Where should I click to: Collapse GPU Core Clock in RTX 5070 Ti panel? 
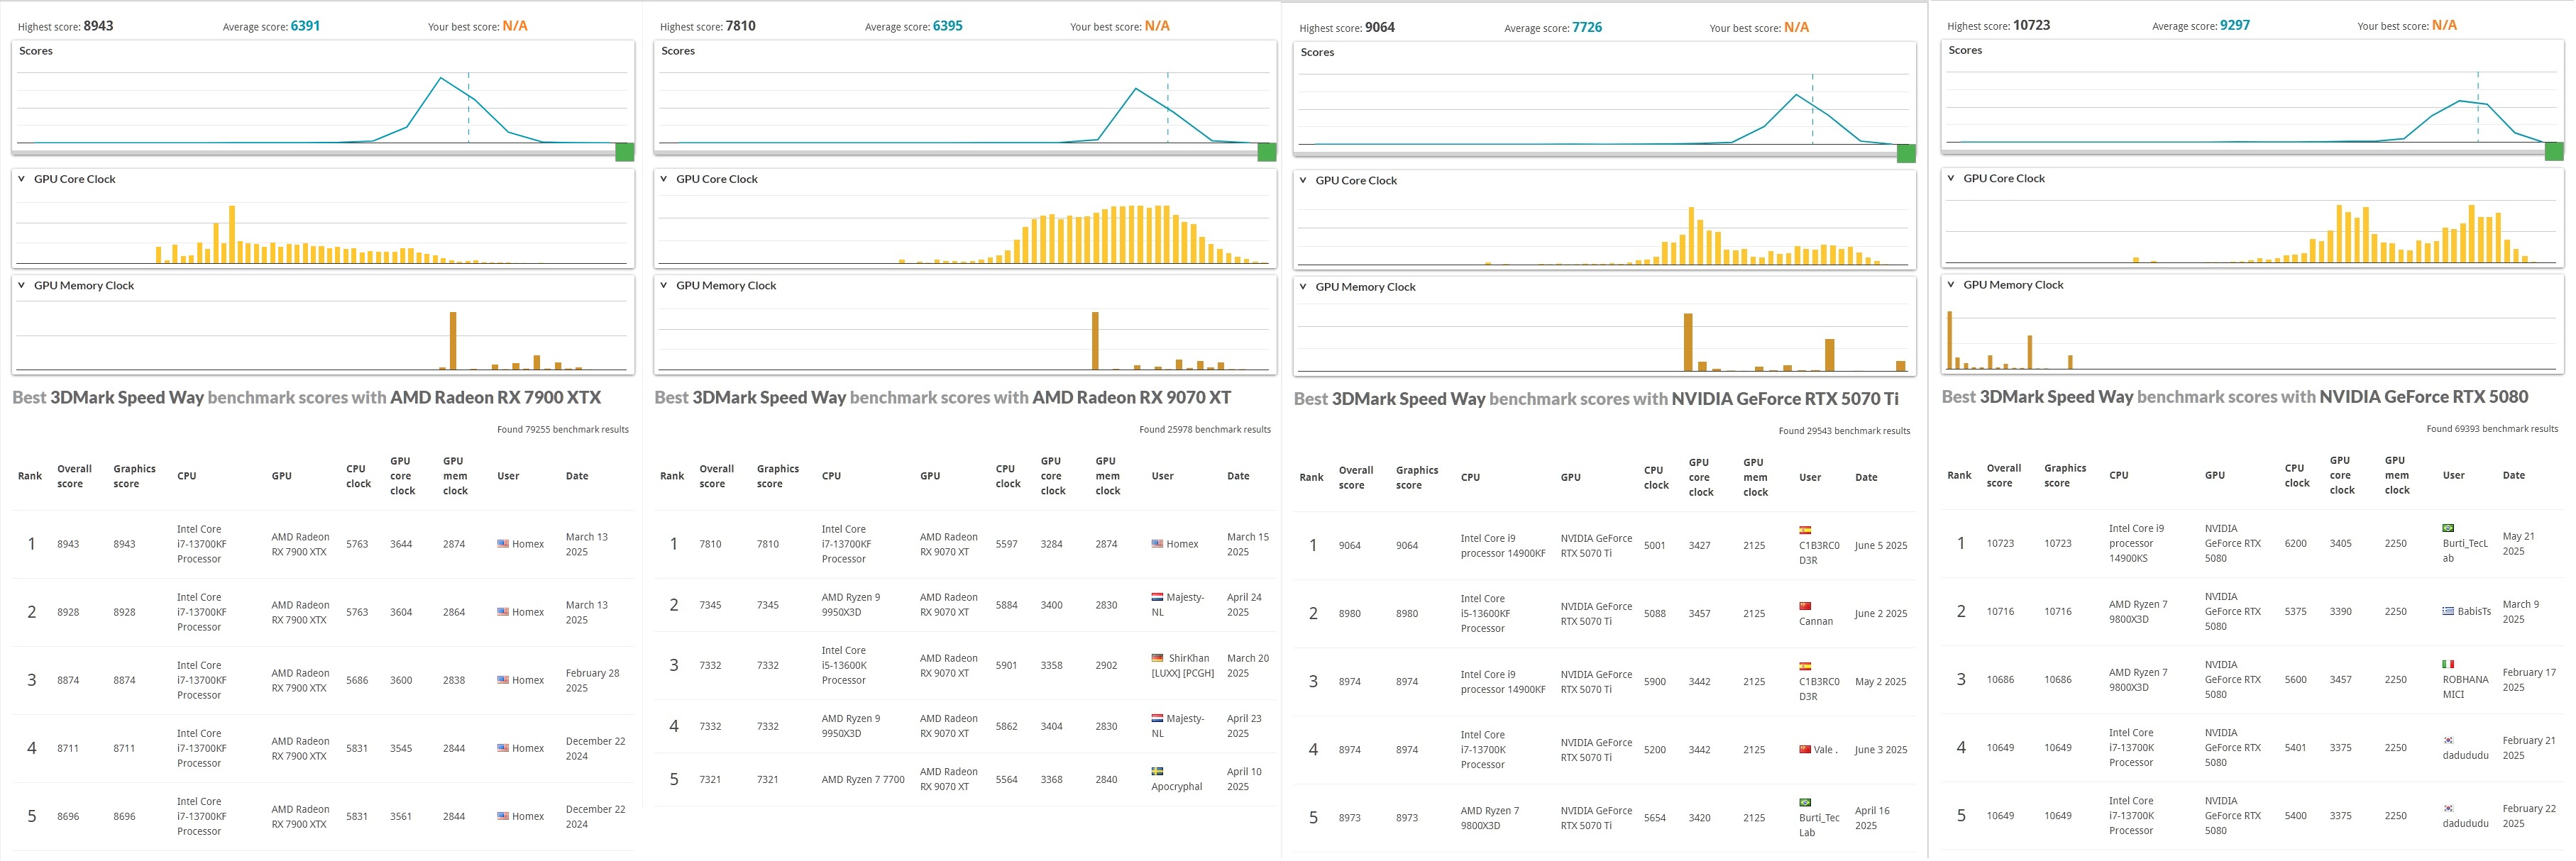click(x=1303, y=181)
